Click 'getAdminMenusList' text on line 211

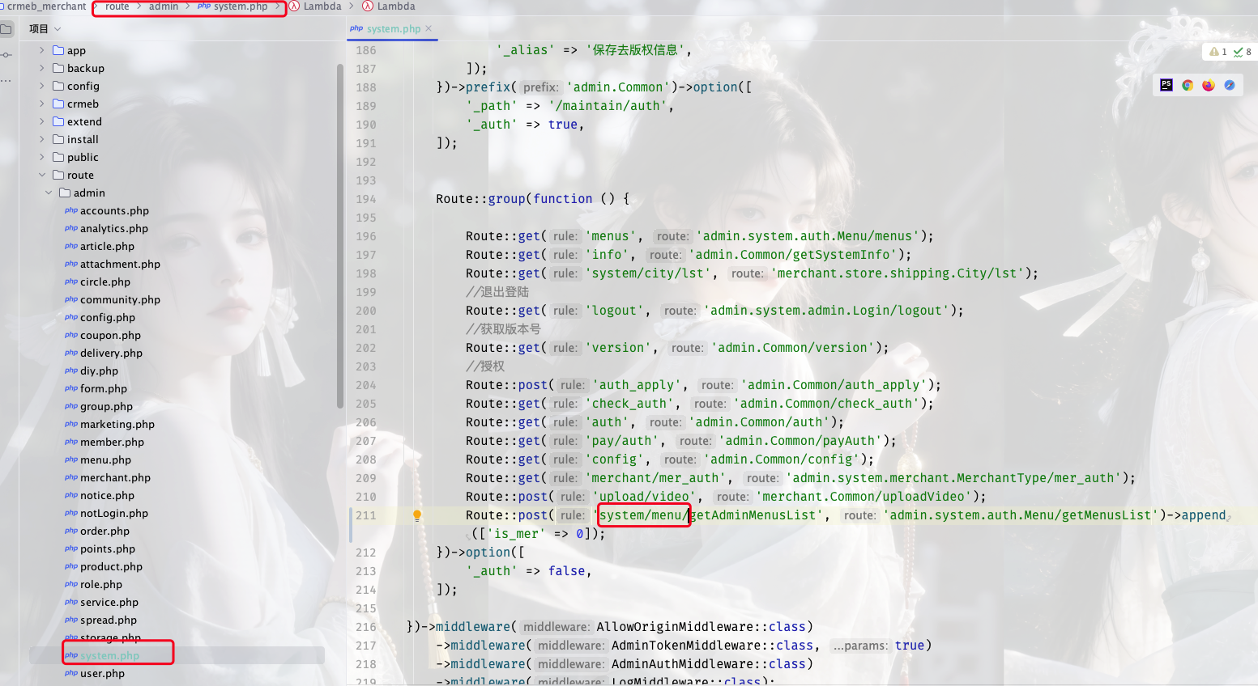pyautogui.click(x=753, y=515)
